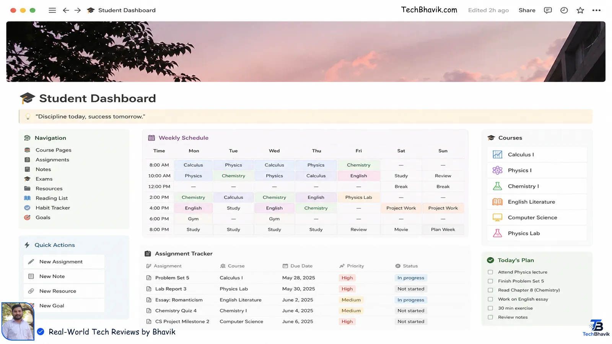Click the lightbulb icon in the quote callout
612x344 pixels.
point(28,117)
